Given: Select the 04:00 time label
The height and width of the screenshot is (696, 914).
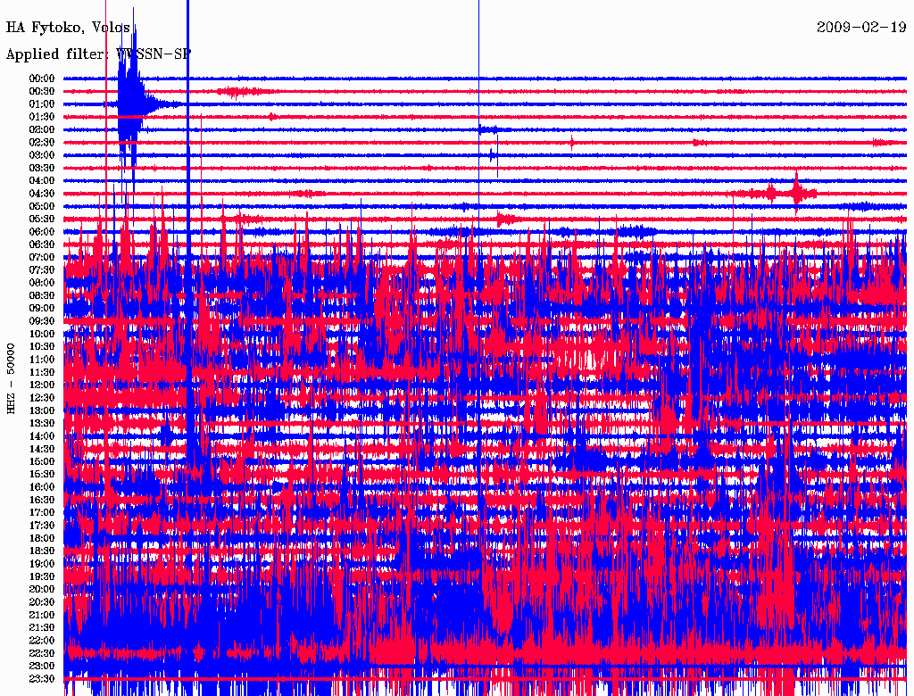Looking at the screenshot, I should [x=42, y=181].
